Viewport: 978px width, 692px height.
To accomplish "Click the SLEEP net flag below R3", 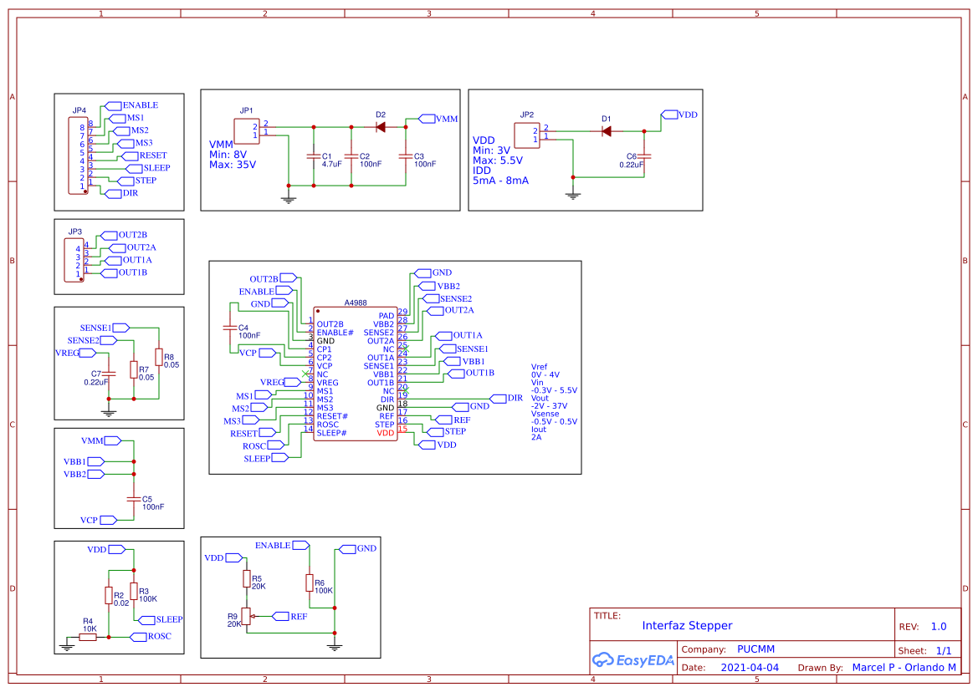I will click(x=161, y=620).
